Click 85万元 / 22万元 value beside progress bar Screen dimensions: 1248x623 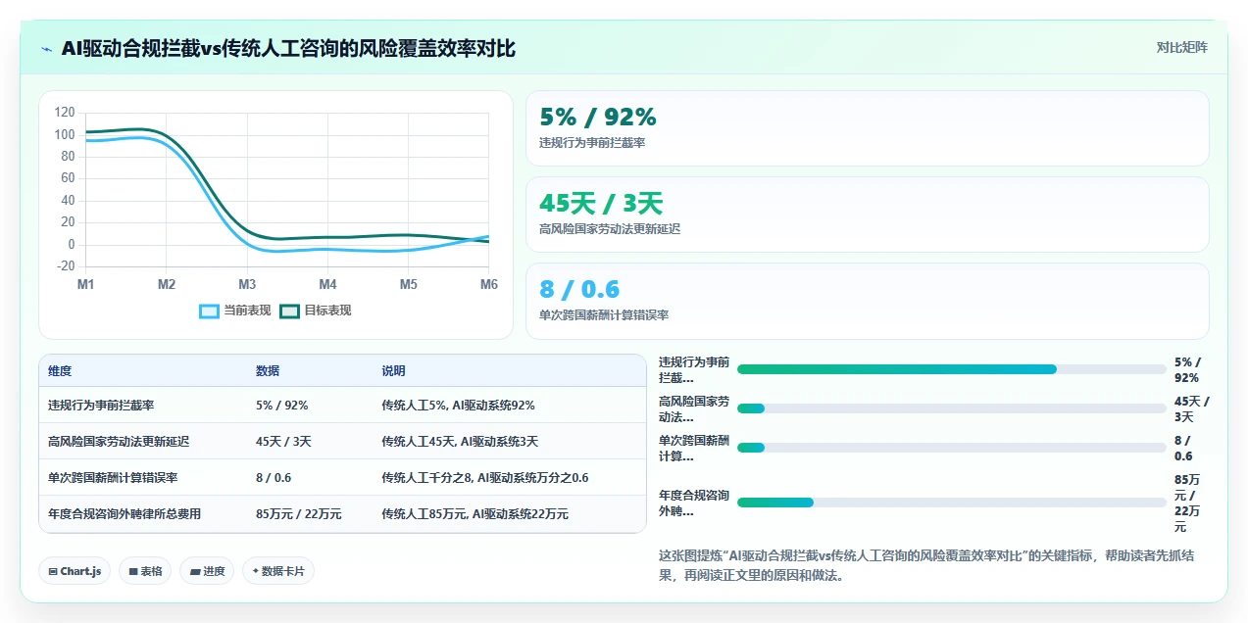click(x=1187, y=503)
